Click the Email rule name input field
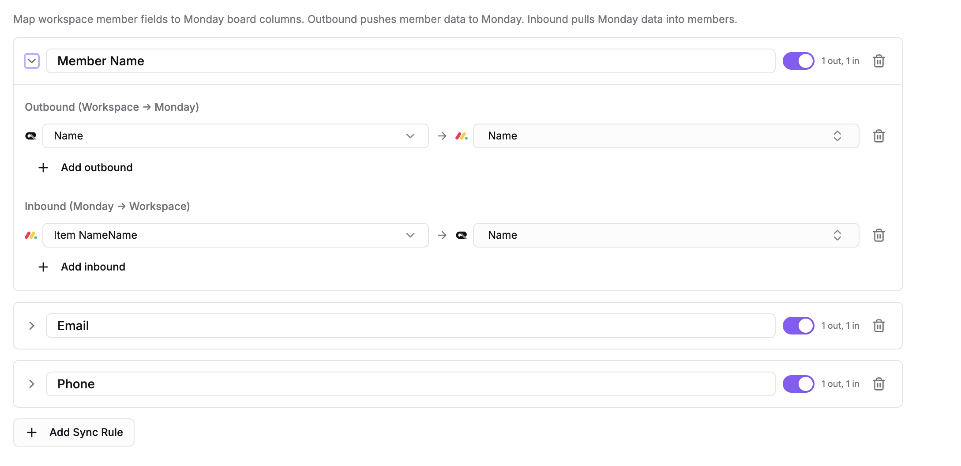Viewport: 961px width, 466px height. pyautogui.click(x=410, y=326)
